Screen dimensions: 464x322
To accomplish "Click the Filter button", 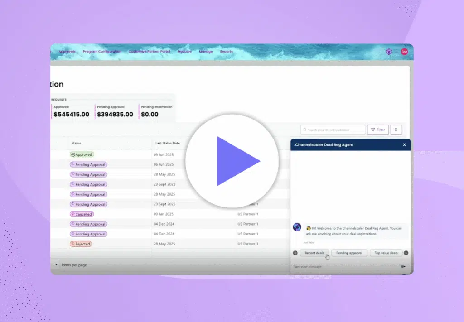I will pos(378,130).
